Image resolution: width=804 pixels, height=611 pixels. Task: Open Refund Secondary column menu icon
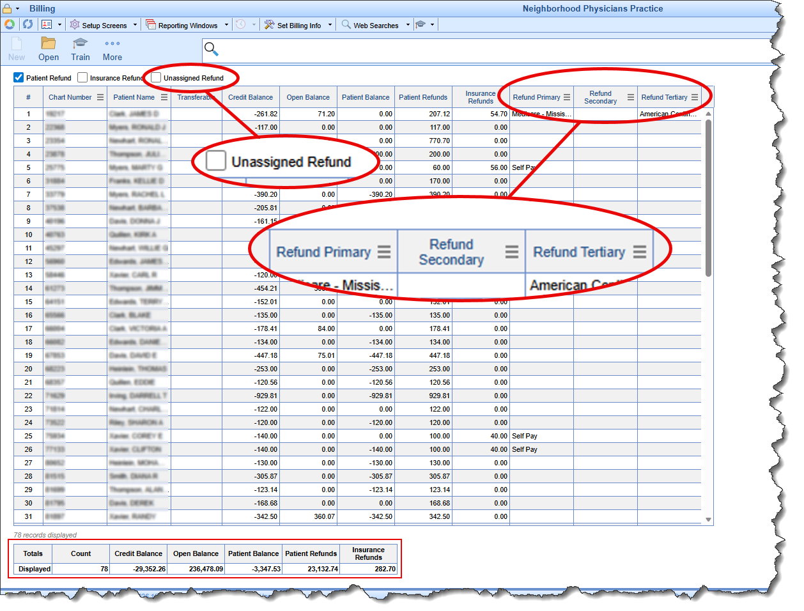coord(631,97)
